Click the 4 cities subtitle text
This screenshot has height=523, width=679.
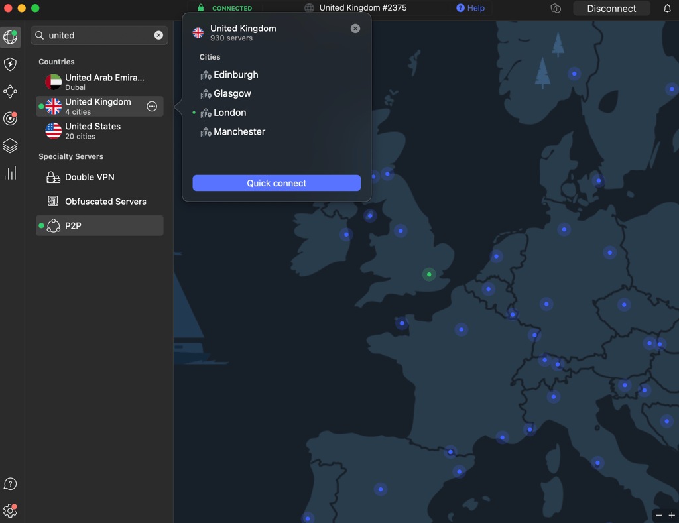(78, 112)
